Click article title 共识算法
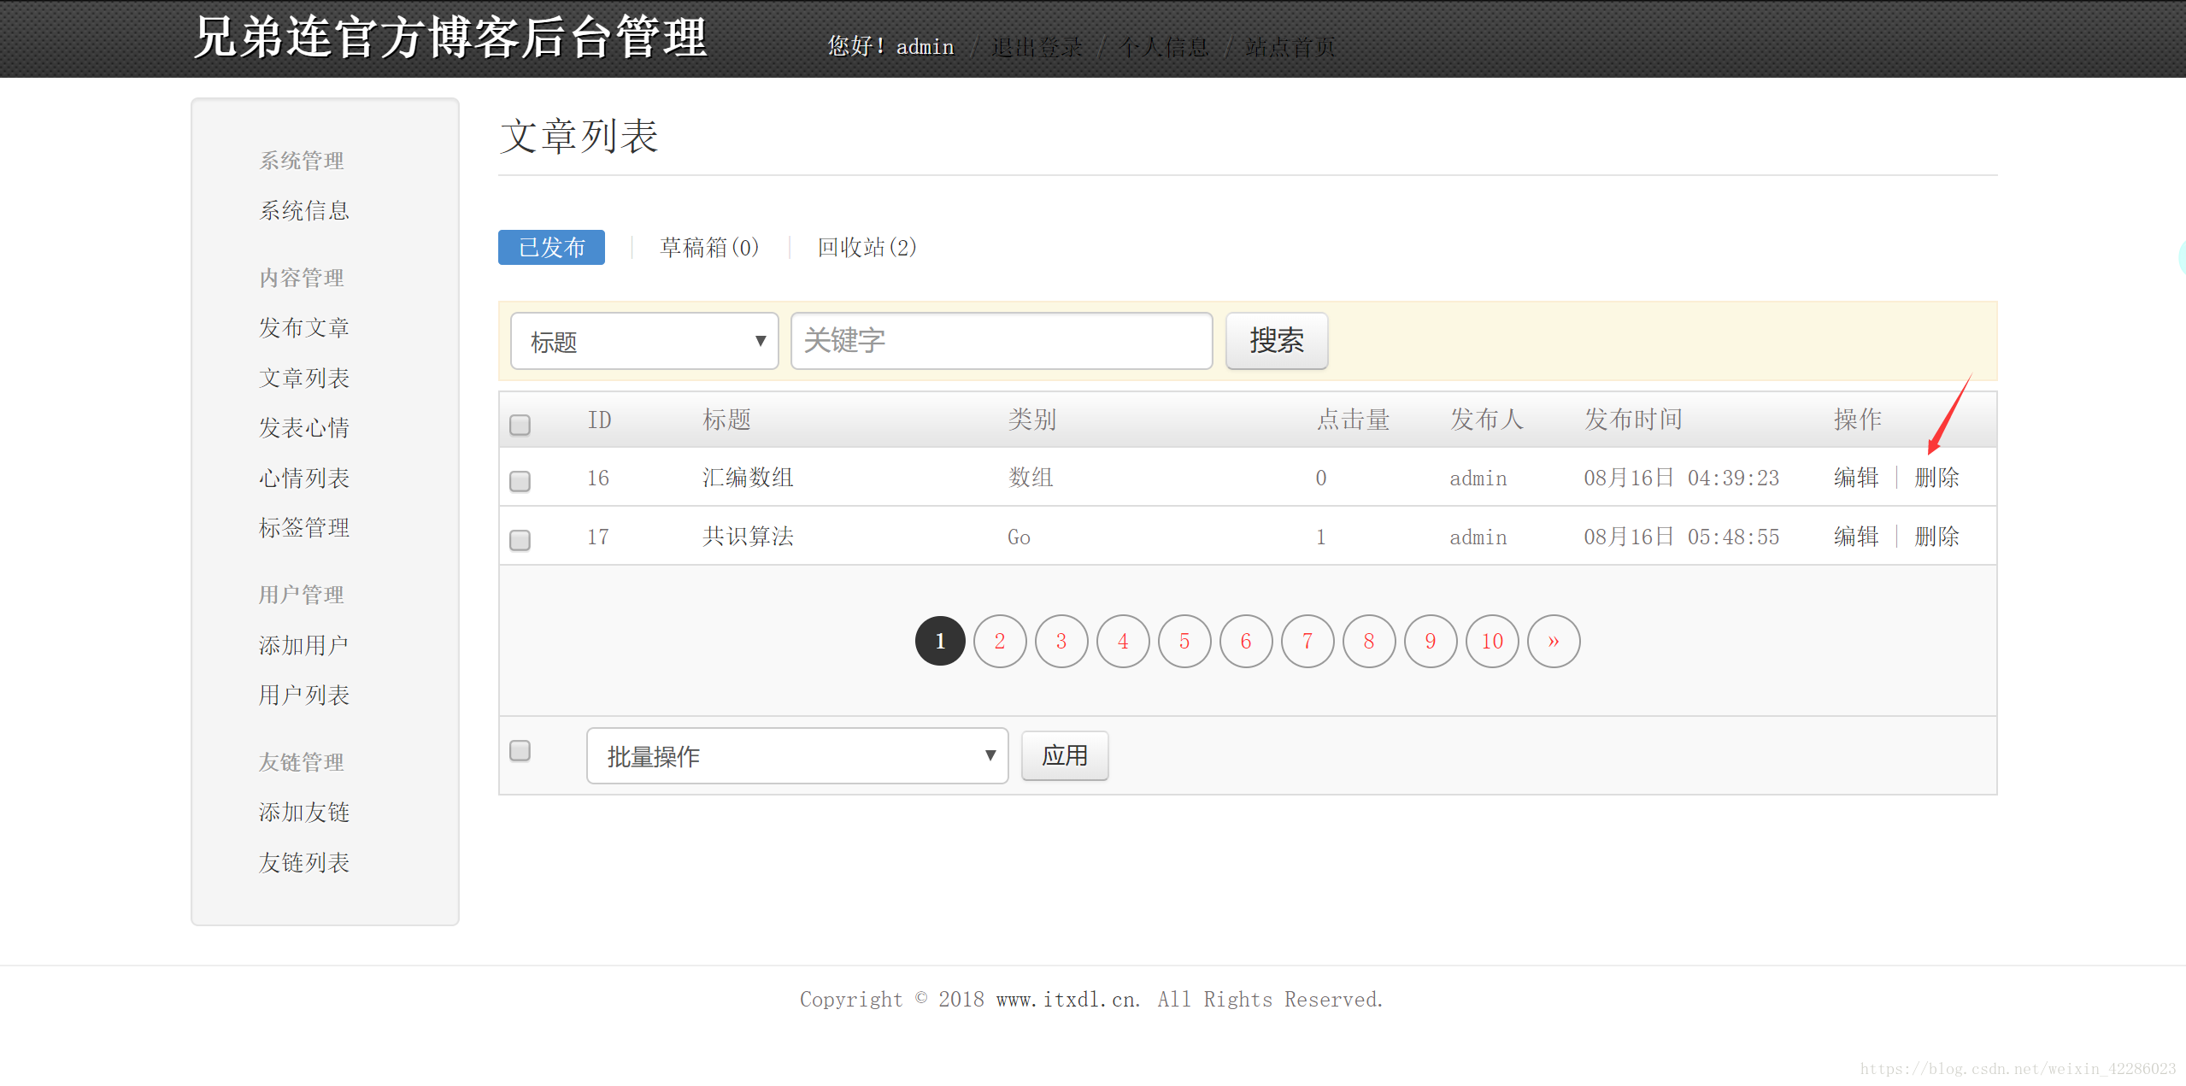 (748, 537)
